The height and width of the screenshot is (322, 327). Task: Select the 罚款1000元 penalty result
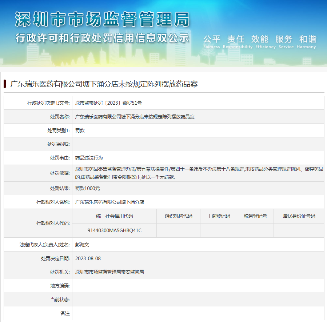[88, 188]
